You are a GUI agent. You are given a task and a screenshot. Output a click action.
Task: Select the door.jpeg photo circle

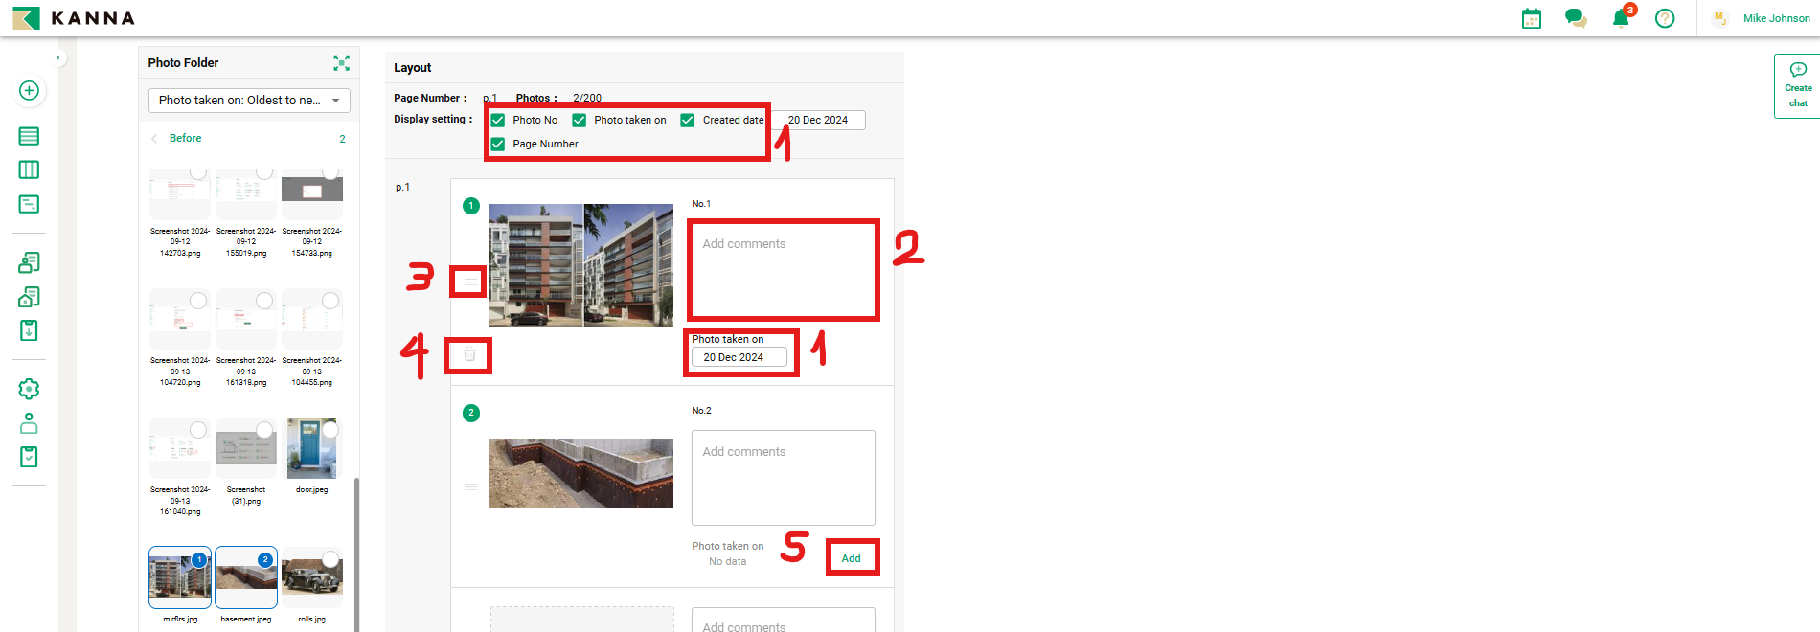pyautogui.click(x=330, y=430)
